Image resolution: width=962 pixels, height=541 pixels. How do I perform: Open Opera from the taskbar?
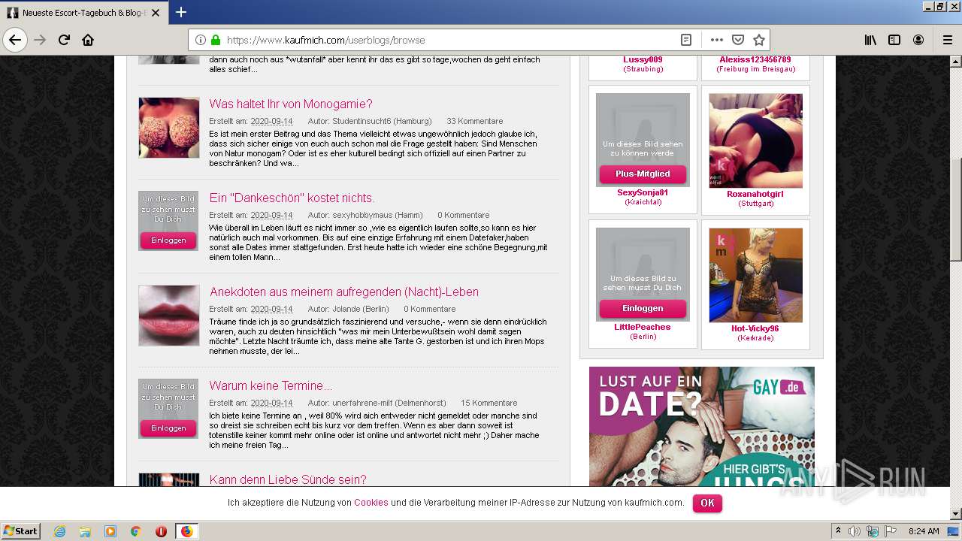(161, 531)
